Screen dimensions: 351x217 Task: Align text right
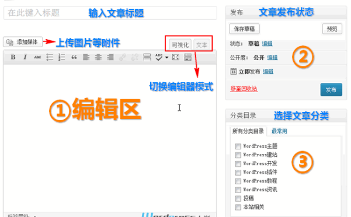[110, 57]
